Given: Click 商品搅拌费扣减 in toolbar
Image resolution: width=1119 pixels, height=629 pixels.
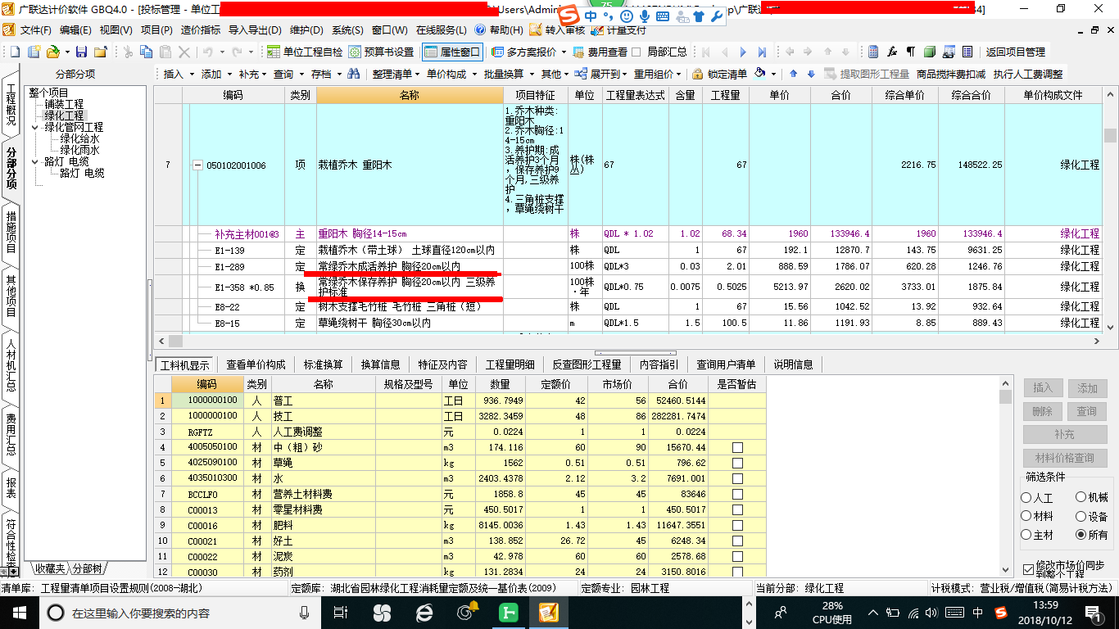Looking at the screenshot, I should 950,74.
